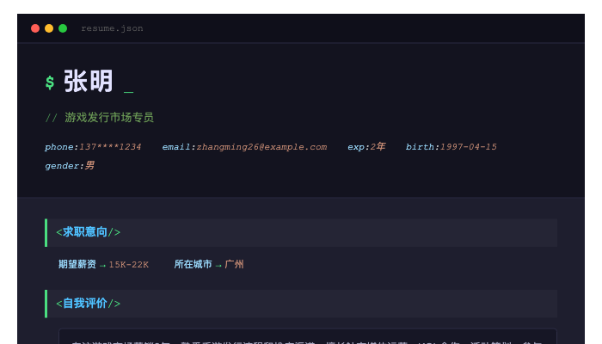Click the name 张明
The image size is (602, 344).
[x=89, y=81]
